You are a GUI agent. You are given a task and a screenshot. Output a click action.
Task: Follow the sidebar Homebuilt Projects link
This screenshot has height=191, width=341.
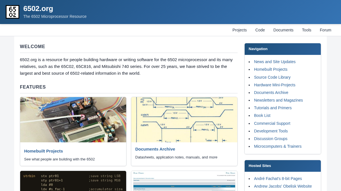271,69
